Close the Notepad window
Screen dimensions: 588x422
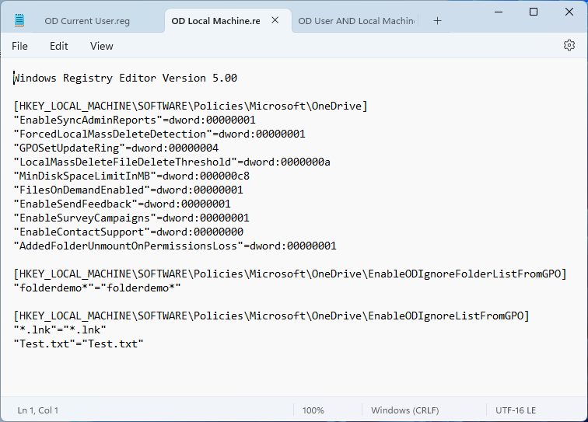(x=569, y=12)
